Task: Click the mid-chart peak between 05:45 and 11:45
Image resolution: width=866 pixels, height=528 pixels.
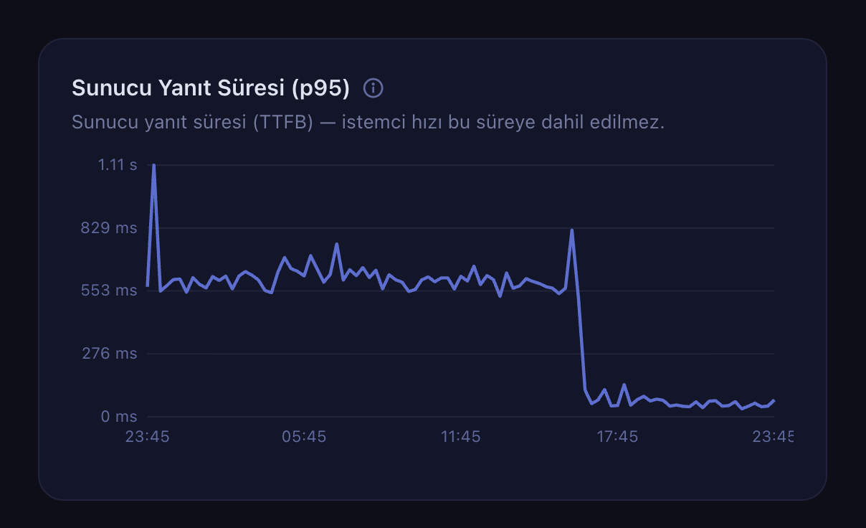Action: [x=336, y=245]
